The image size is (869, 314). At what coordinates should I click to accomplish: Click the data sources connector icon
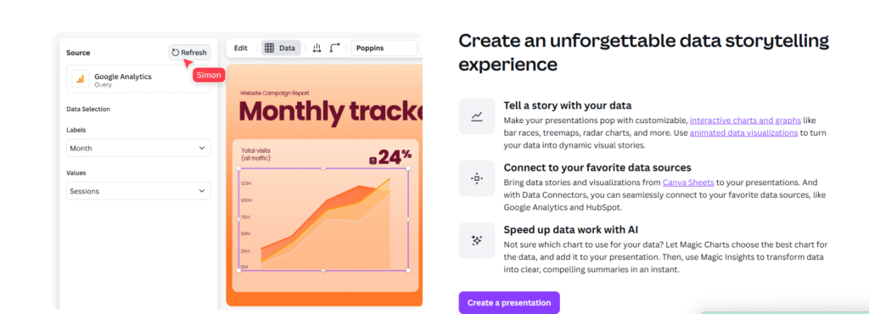click(x=477, y=178)
